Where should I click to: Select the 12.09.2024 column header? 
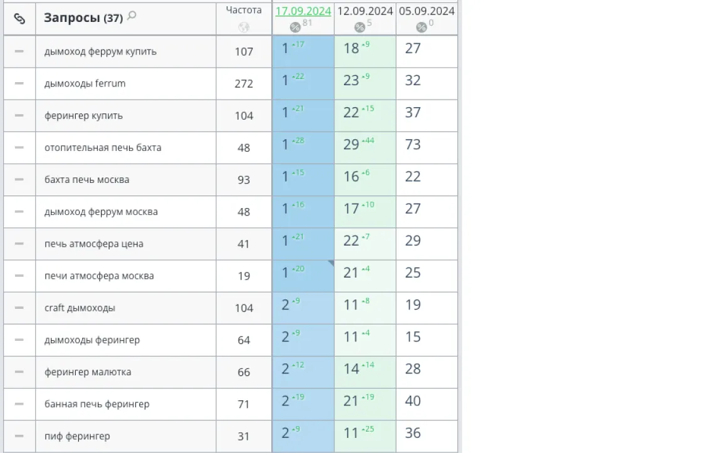coord(365,11)
